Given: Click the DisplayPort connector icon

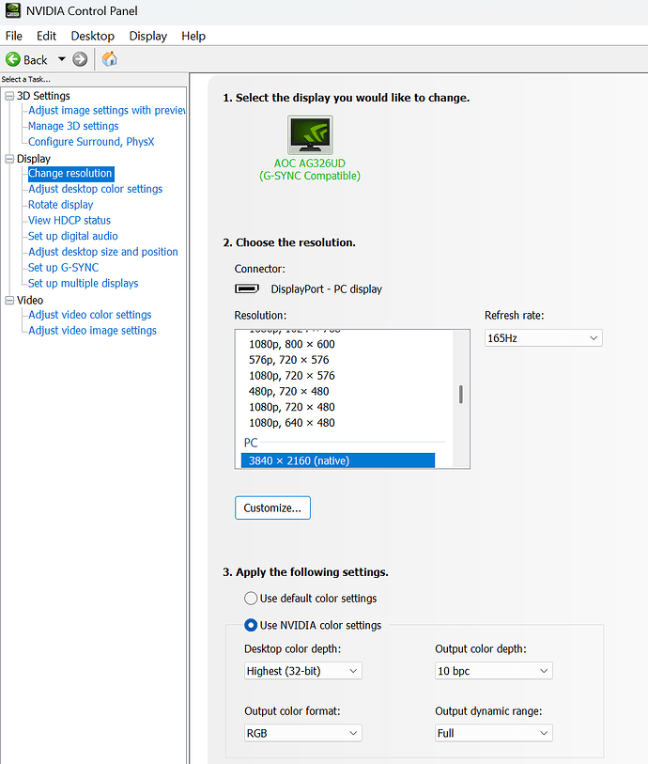Looking at the screenshot, I should [x=247, y=288].
